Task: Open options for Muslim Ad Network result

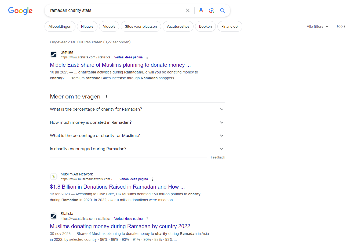Action: pos(152,179)
